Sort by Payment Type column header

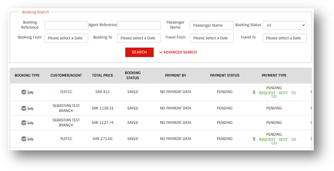(x=274, y=75)
